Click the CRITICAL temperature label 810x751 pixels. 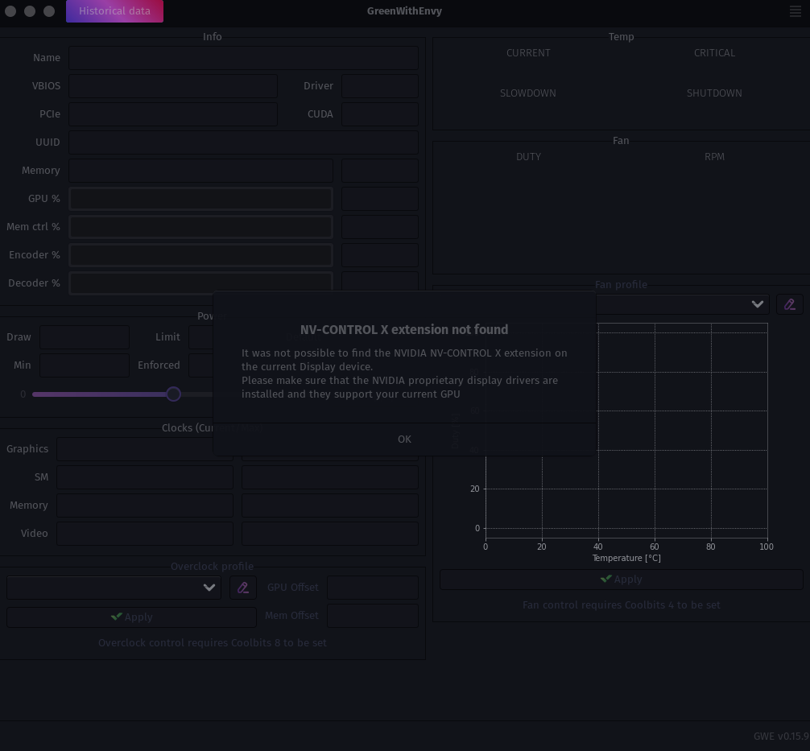point(714,53)
